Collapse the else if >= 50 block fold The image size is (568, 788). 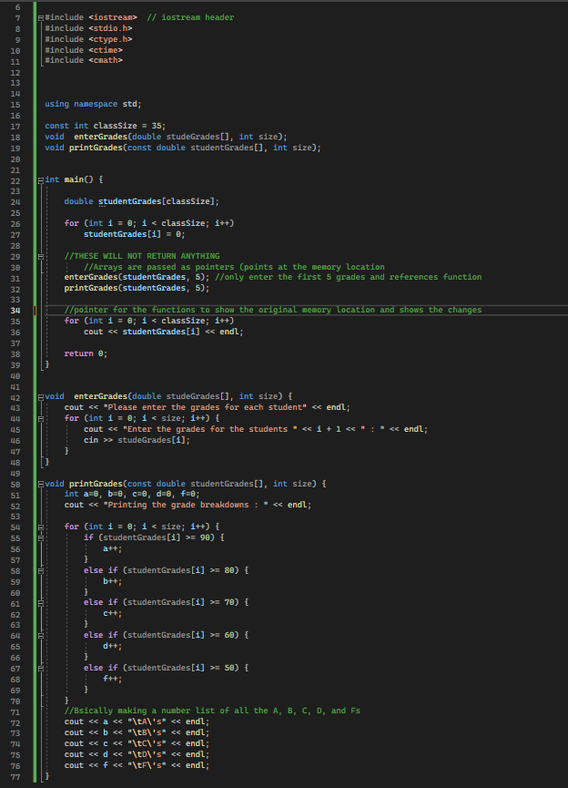click(x=41, y=669)
